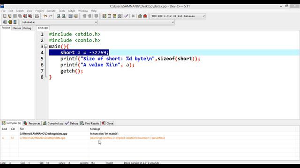Click the "getch();" code line
The width and height of the screenshot is (300, 168).
pos(72,71)
